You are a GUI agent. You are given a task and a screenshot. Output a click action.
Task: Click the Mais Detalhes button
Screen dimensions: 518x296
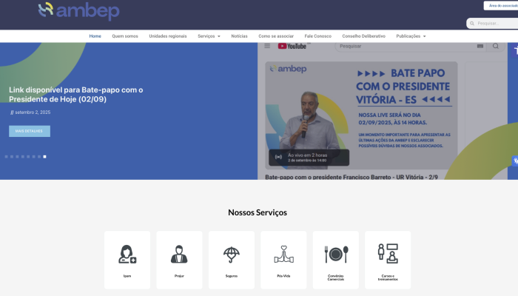point(30,131)
